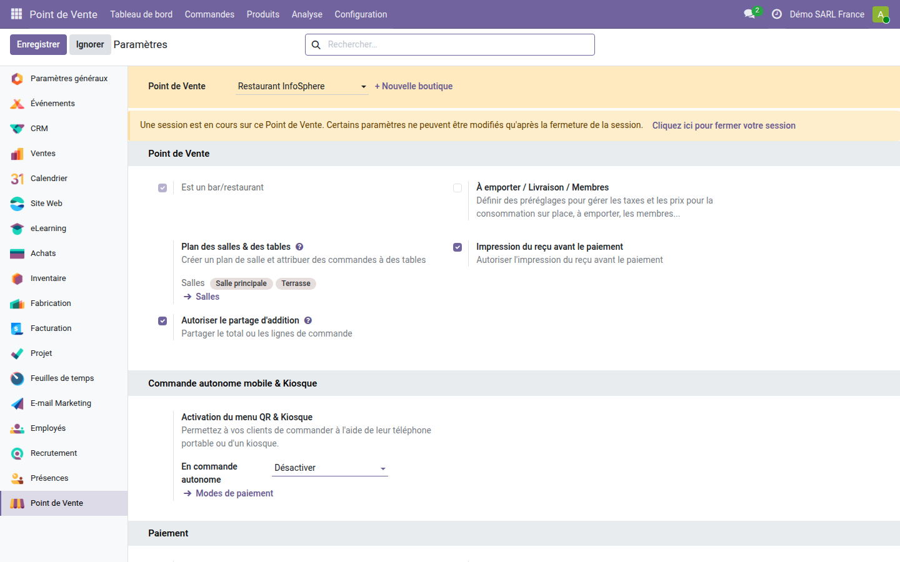900x562 pixels.
Task: Click the Salle principale room tag
Action: [241, 283]
